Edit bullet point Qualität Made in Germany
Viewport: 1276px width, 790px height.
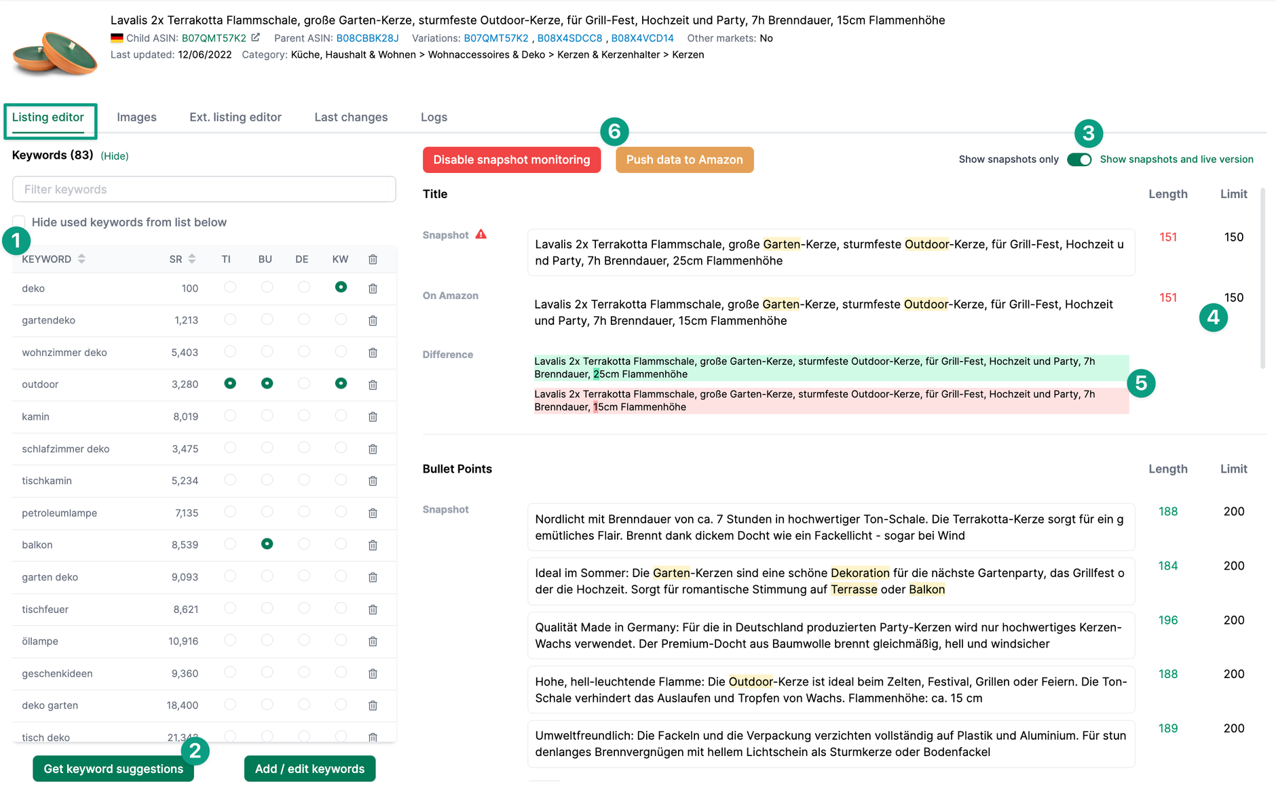pyautogui.click(x=831, y=635)
